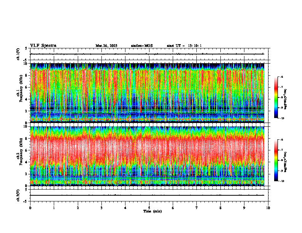Click the "VLF Spectra" plot title
This screenshot has height=233, width=302.
click(x=43, y=46)
